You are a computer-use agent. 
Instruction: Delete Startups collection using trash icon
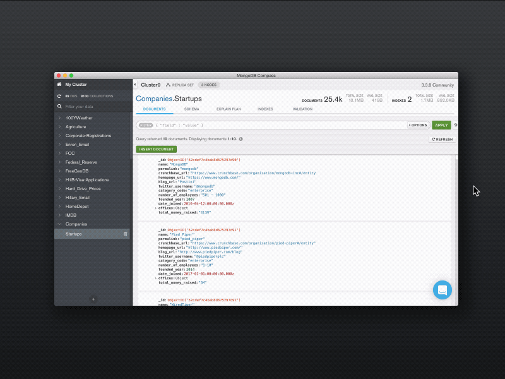click(126, 233)
